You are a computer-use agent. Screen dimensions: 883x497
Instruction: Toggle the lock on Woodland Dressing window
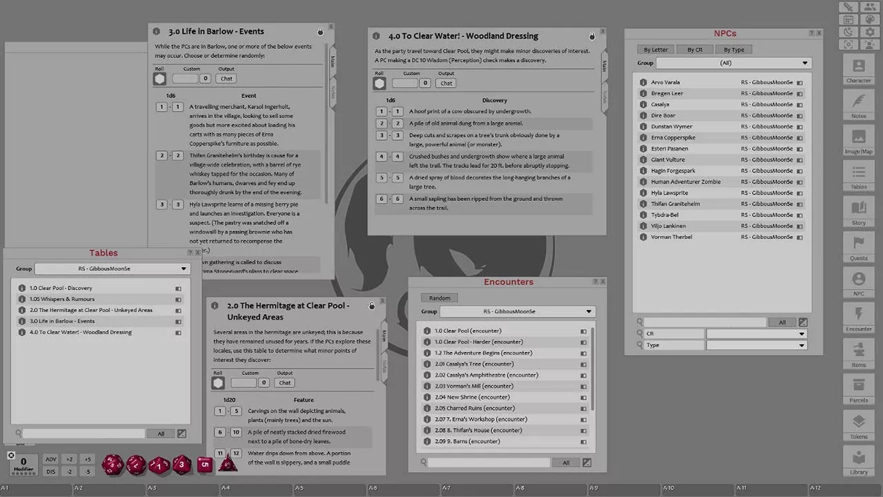(x=592, y=36)
